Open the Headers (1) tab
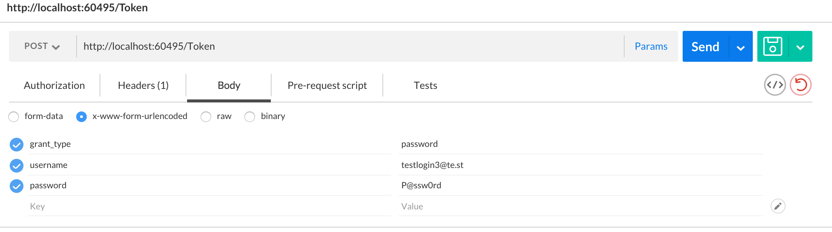 coord(143,85)
